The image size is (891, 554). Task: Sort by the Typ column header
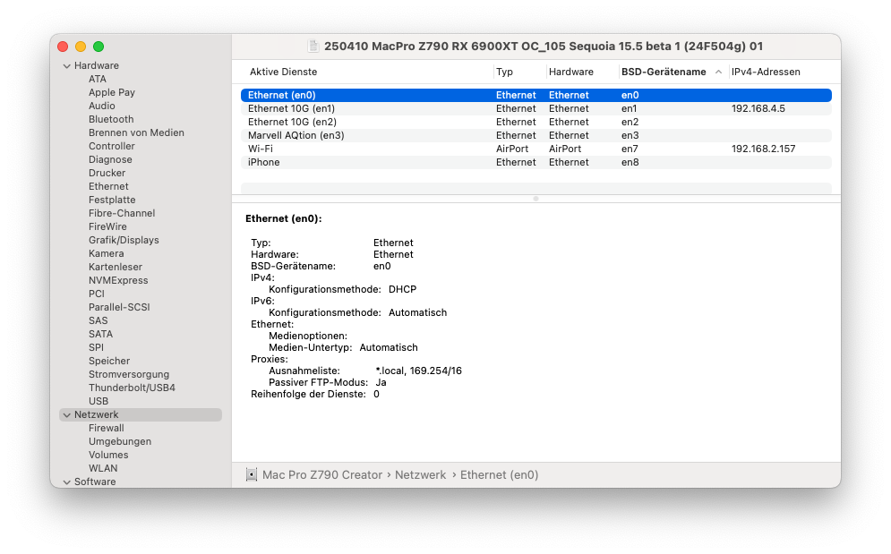click(x=504, y=72)
